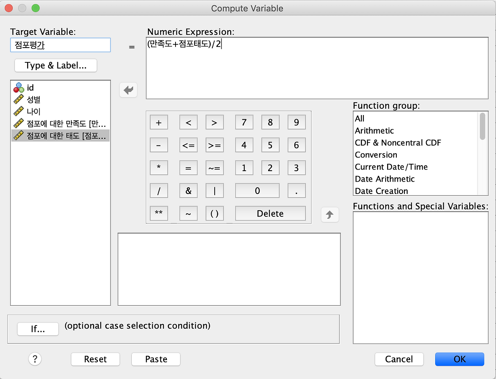Screen dimensions: 496x379
Task: Click the multiply asterisk key
Action: pyautogui.click(x=158, y=168)
